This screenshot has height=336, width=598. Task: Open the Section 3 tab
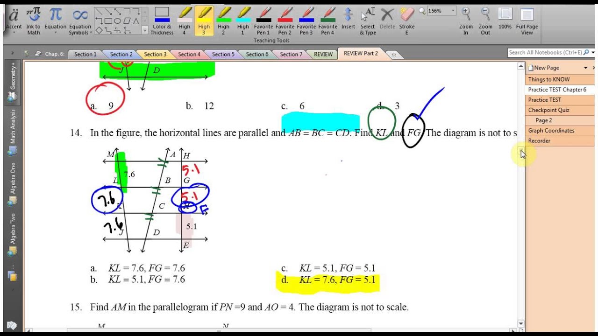[155, 54]
